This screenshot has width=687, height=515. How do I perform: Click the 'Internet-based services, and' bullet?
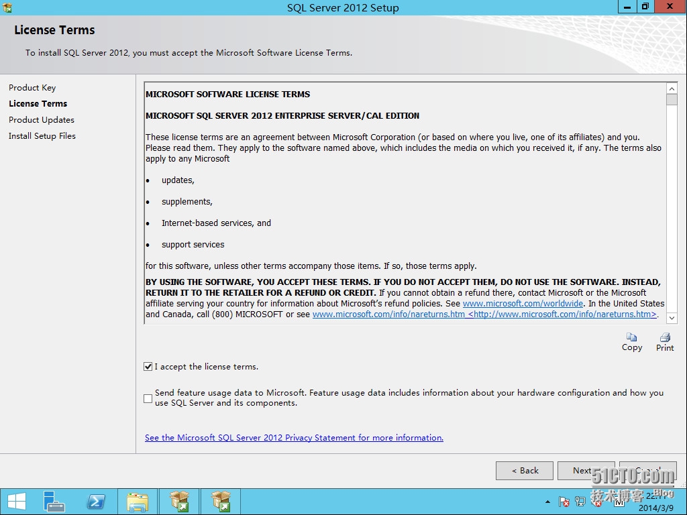pos(217,223)
